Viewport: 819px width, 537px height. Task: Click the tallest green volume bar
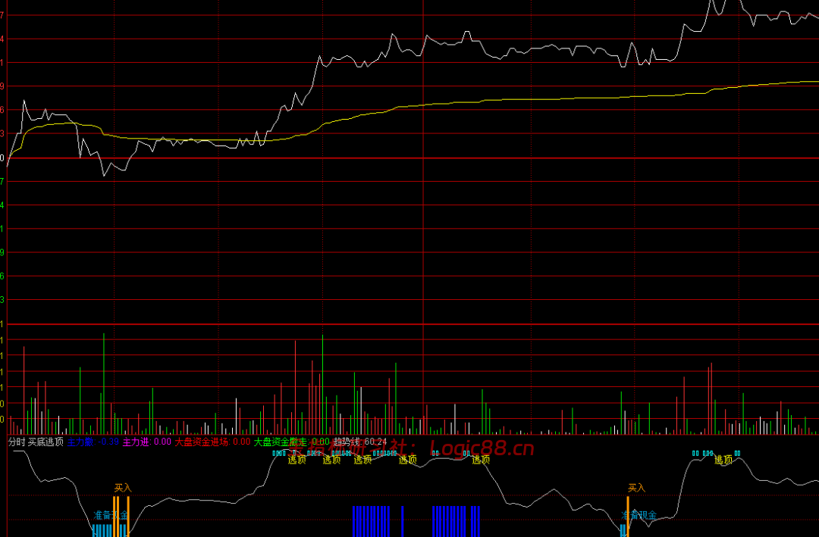click(103, 383)
